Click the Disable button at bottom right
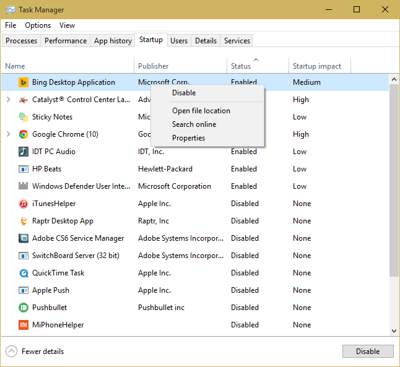Screen dimensions: 400x367 (x=368, y=352)
